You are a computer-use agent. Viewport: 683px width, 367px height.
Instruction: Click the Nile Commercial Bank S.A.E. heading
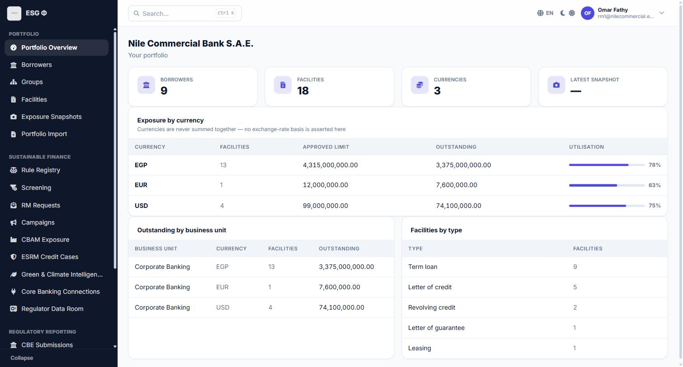pos(191,43)
